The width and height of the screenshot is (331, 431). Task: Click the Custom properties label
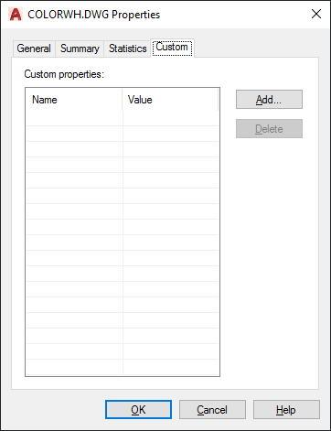tap(64, 74)
